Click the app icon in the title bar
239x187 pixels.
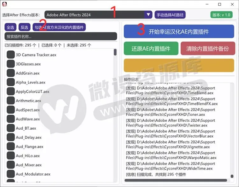pyautogui.click(x=4, y=4)
